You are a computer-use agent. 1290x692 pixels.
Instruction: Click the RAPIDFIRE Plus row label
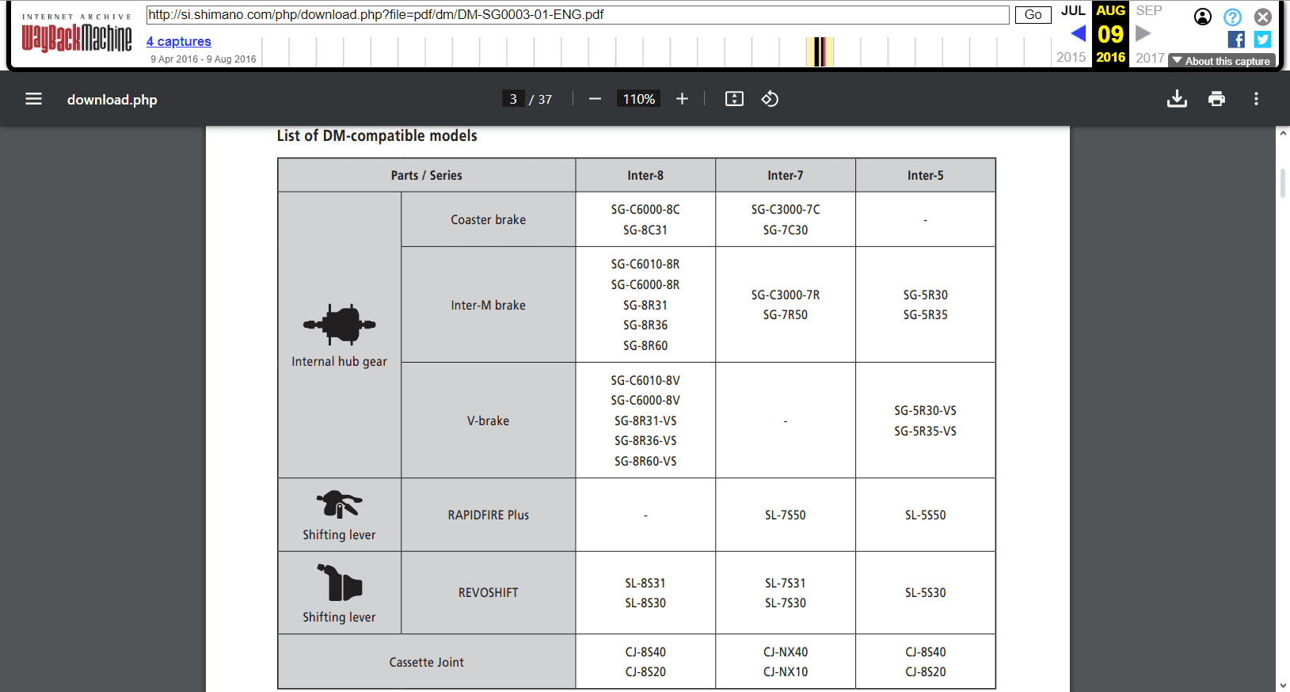[x=489, y=515]
